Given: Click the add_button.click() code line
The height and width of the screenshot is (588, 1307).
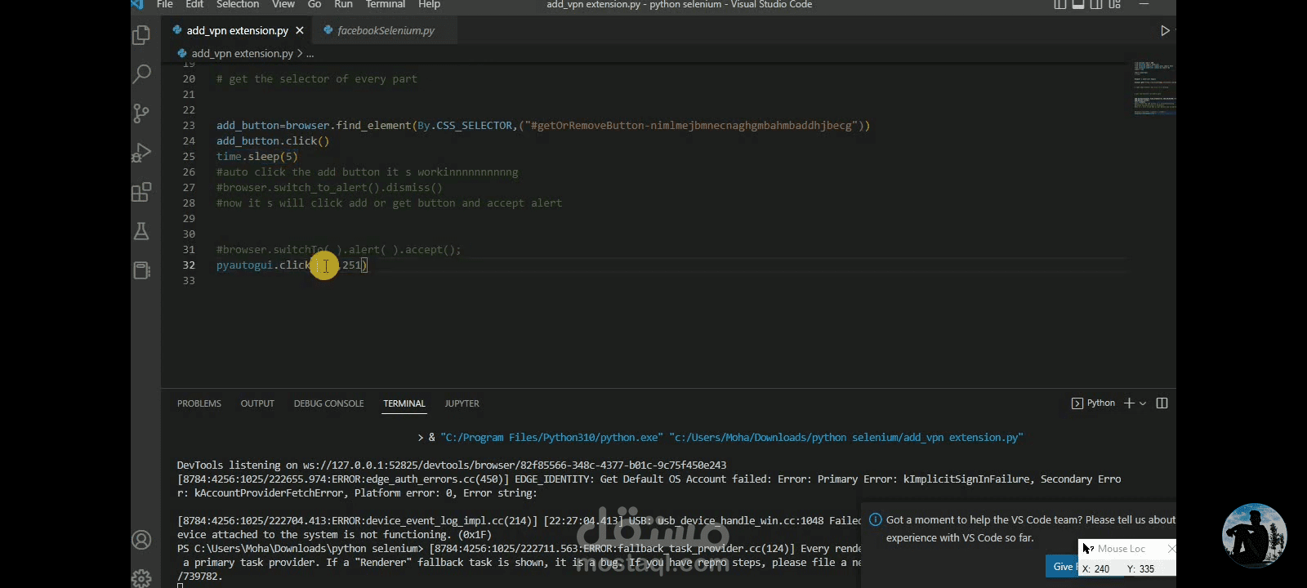Looking at the screenshot, I should click(x=273, y=140).
